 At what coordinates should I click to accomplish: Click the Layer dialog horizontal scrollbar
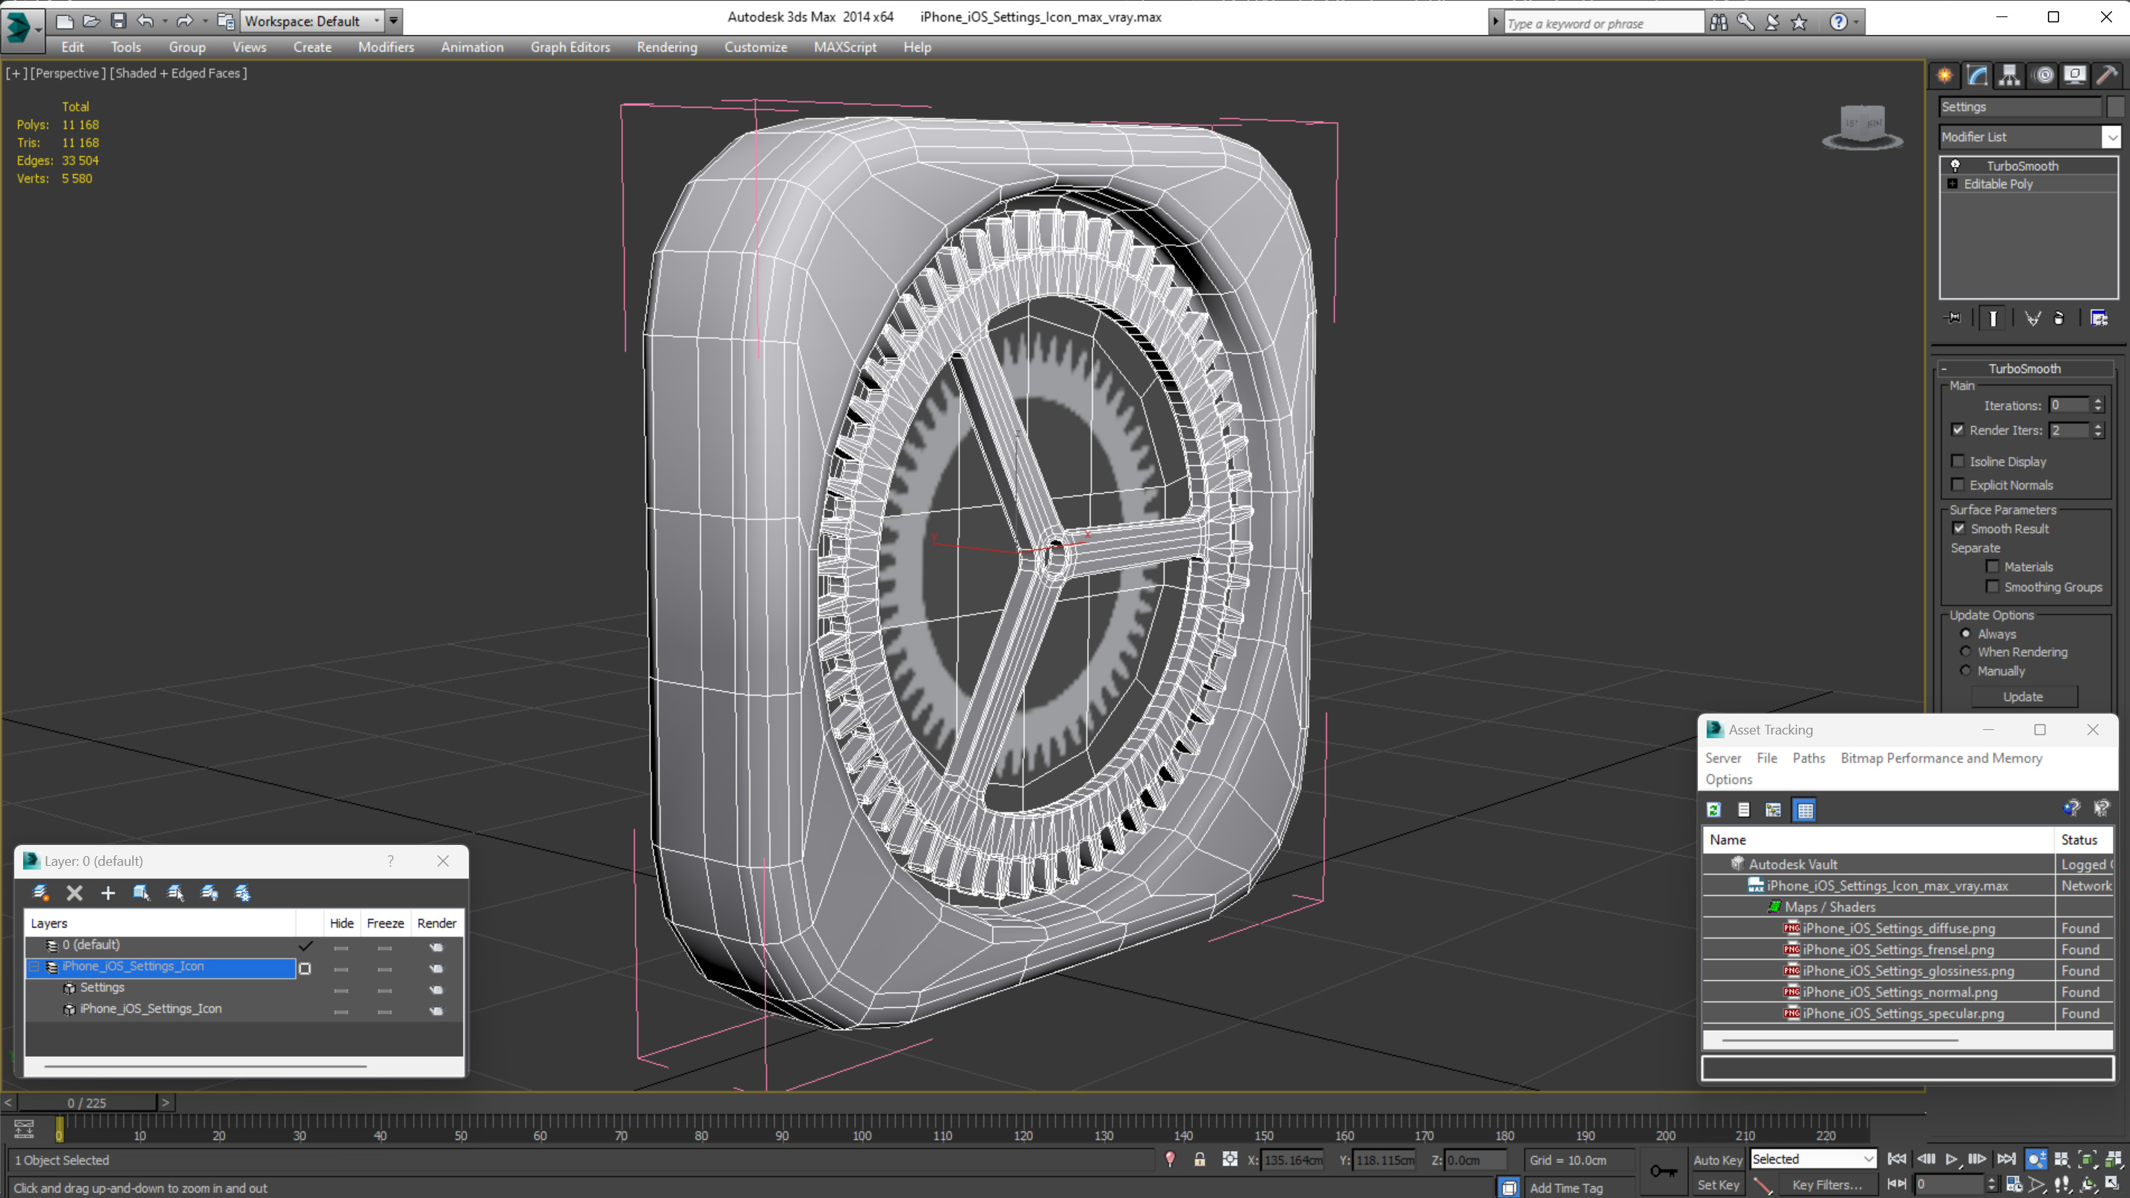pyautogui.click(x=205, y=1067)
